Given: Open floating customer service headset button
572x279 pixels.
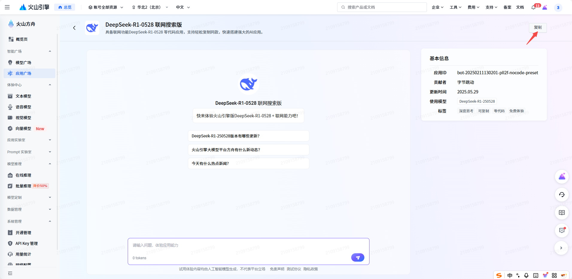Looking at the screenshot, I should [x=562, y=195].
